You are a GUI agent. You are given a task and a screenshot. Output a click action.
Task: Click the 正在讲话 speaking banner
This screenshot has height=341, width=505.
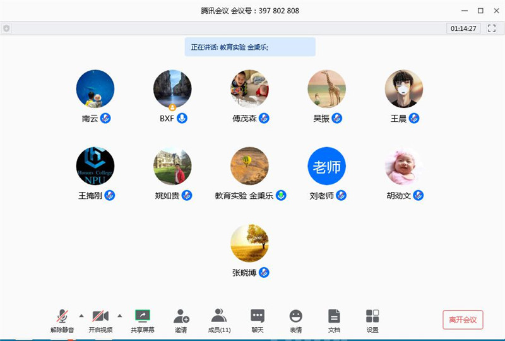pyautogui.click(x=250, y=47)
